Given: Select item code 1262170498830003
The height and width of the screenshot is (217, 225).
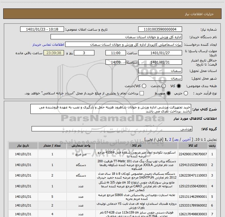Looking at the screenshot, I should coord(193,214).
